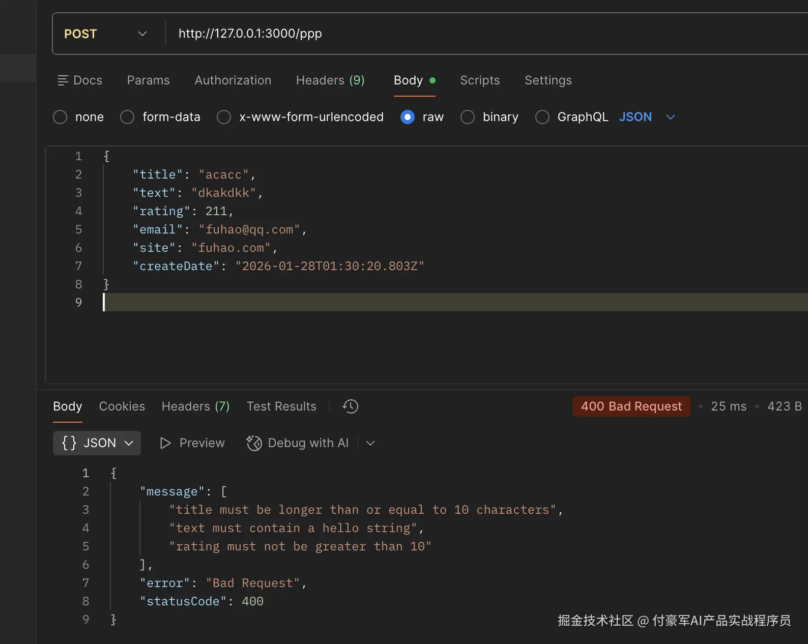Click the "fuhao.com" site value
Image resolution: width=808 pixels, height=644 pixels.
(x=231, y=248)
